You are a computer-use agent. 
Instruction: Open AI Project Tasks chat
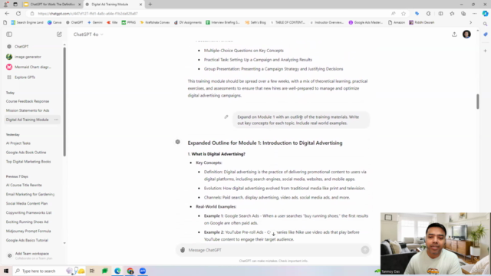tap(18, 143)
